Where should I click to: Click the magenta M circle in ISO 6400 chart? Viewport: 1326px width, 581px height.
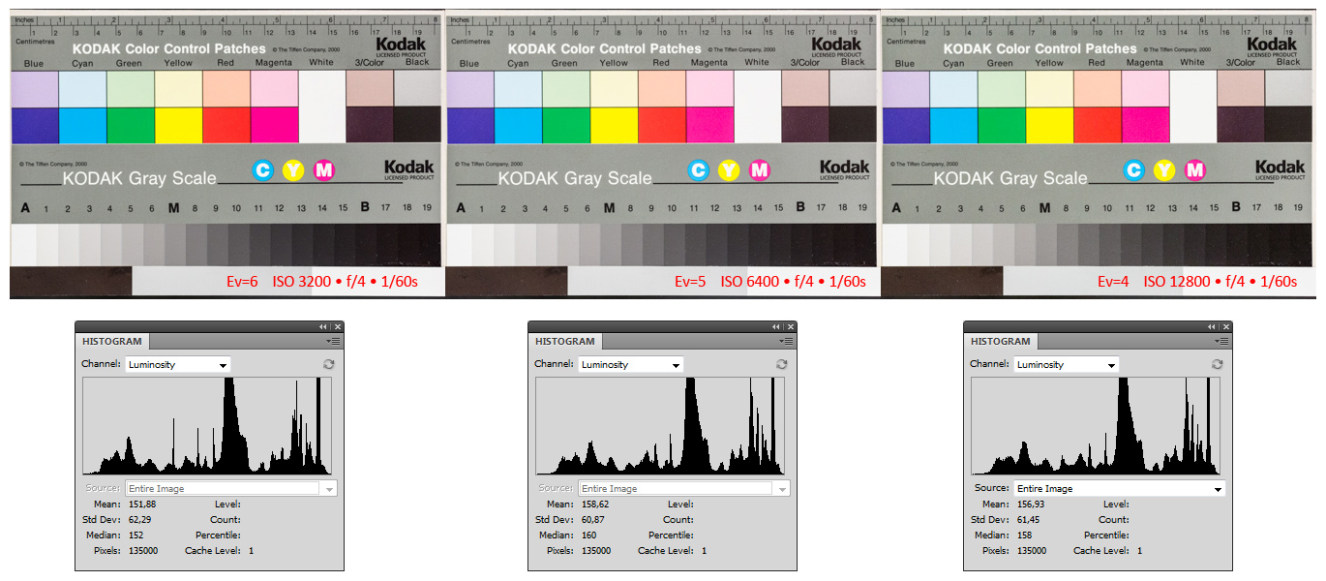pos(760,170)
